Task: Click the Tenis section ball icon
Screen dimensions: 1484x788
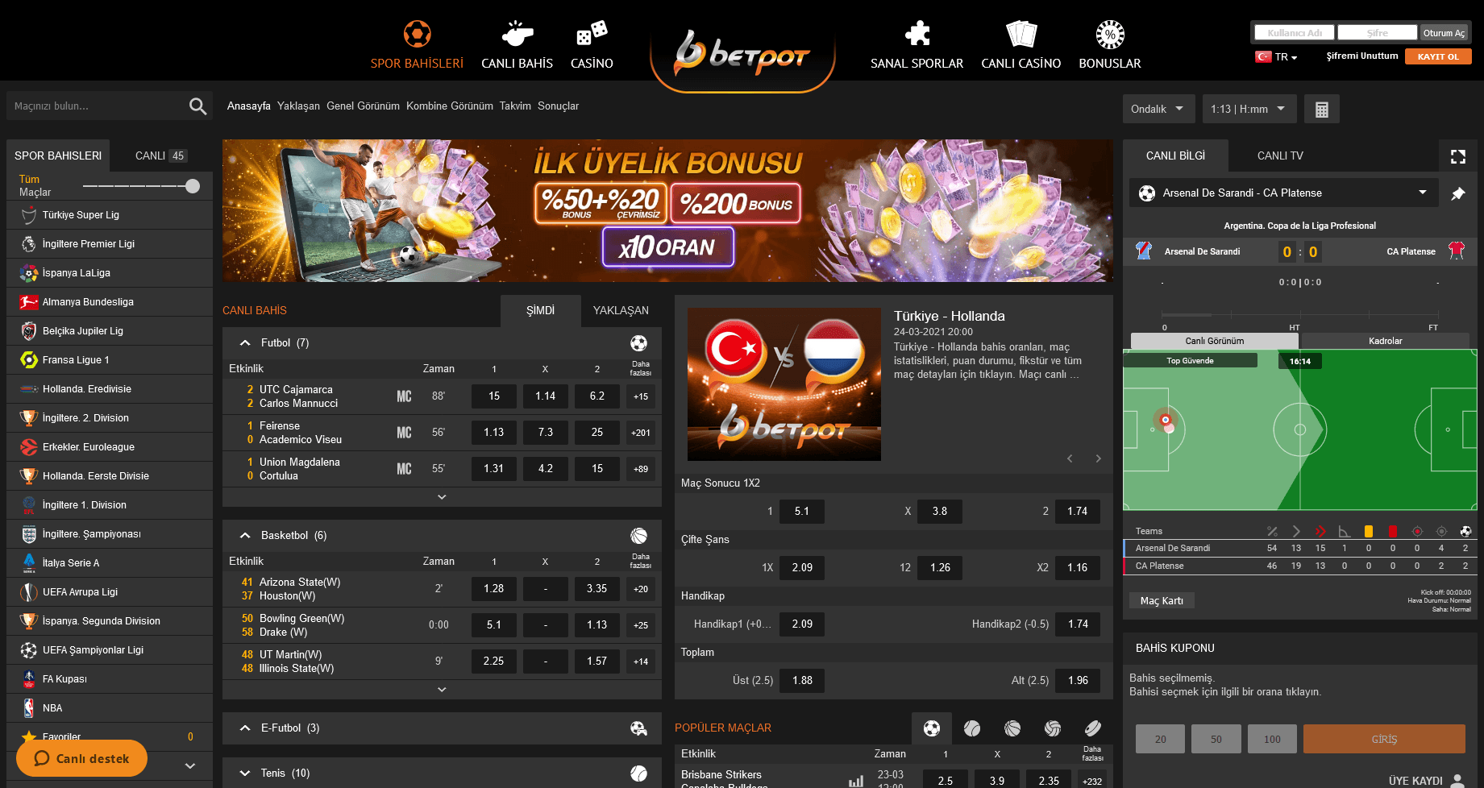Action: (638, 773)
